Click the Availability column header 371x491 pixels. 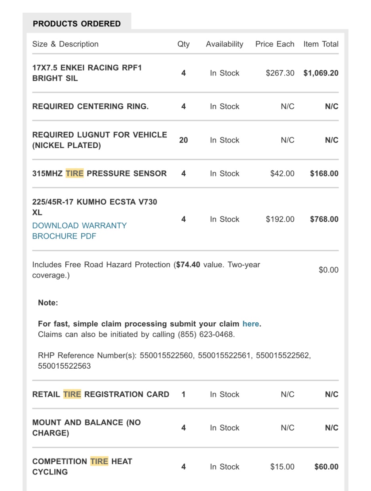[225, 44]
